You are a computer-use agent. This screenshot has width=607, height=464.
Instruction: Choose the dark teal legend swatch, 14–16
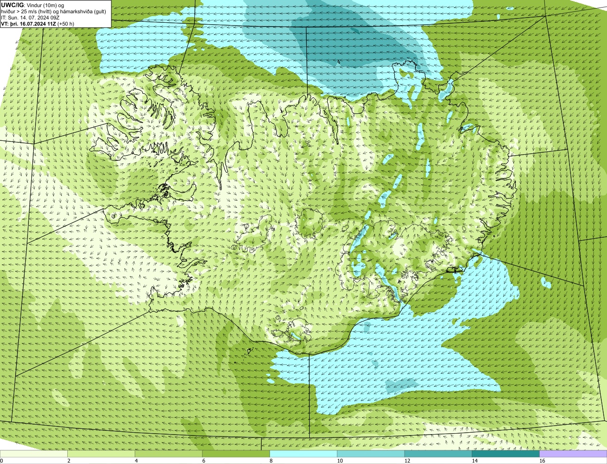[x=506, y=454]
